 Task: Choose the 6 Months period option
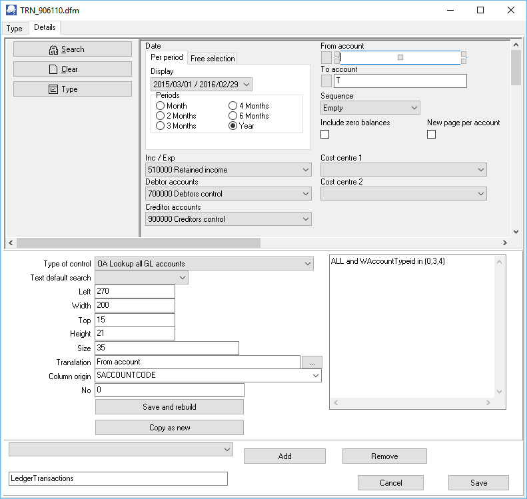click(x=233, y=116)
